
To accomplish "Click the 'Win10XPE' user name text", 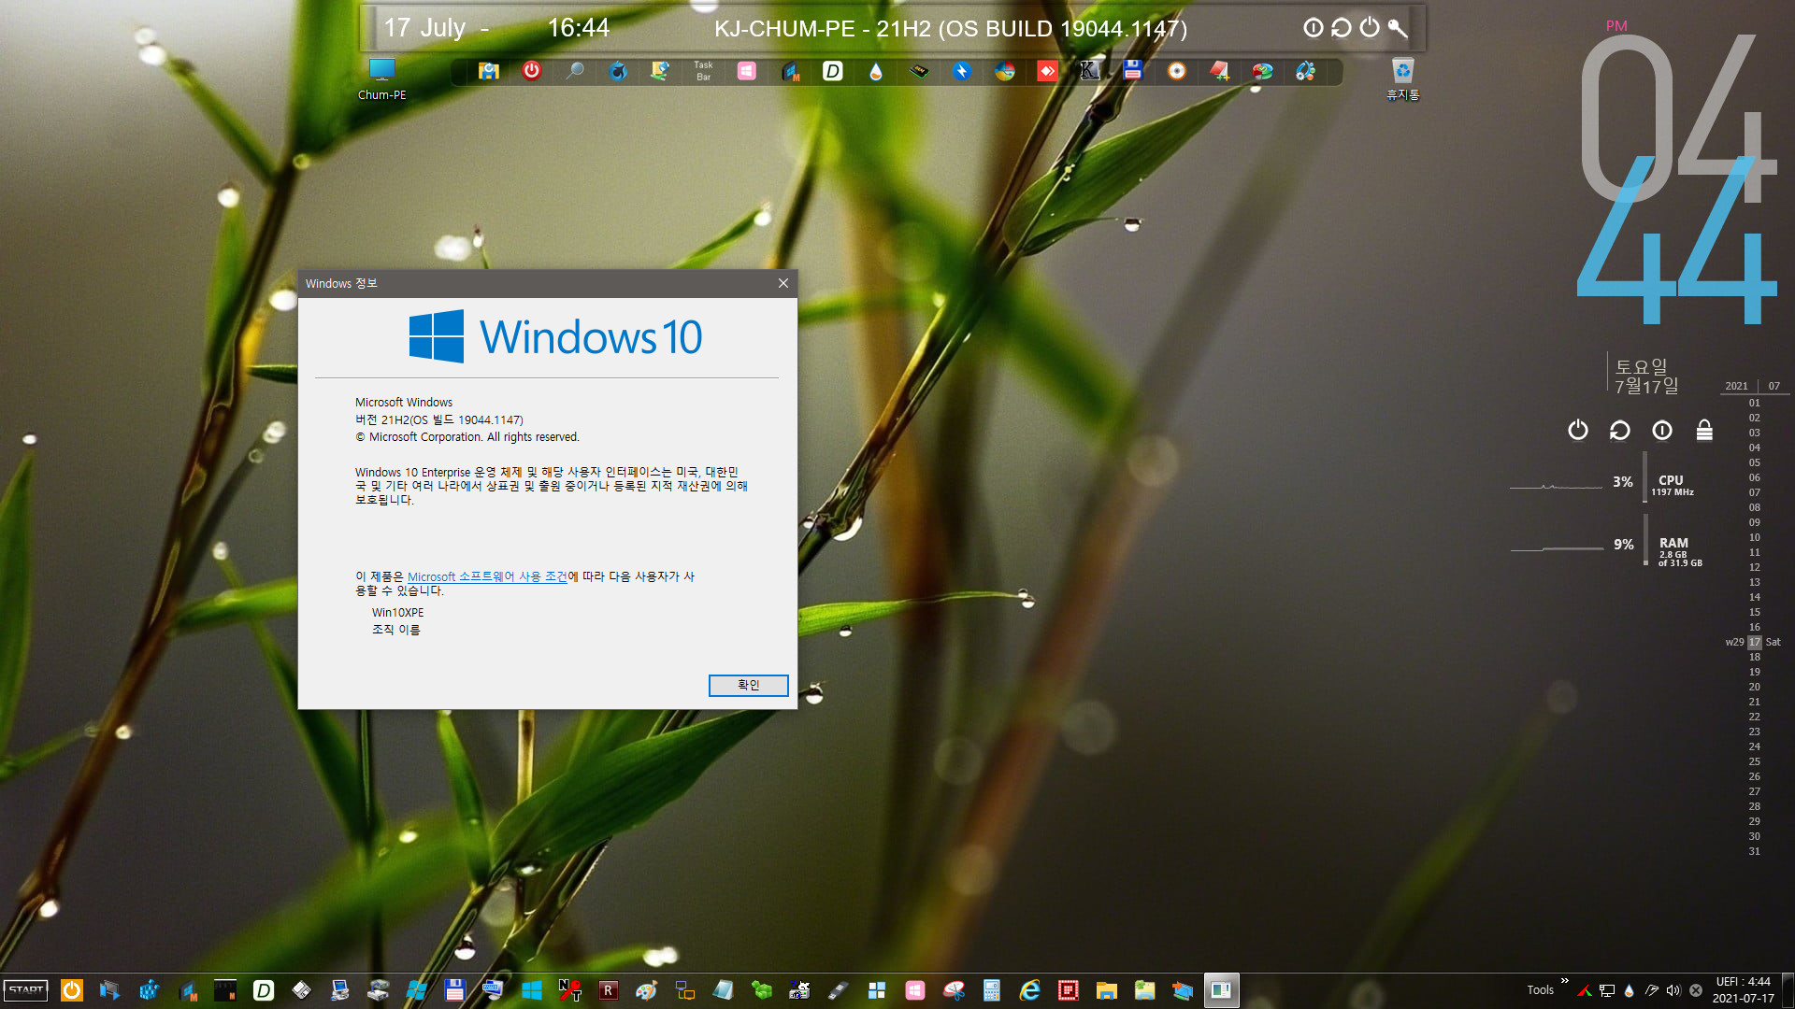I will [397, 613].
